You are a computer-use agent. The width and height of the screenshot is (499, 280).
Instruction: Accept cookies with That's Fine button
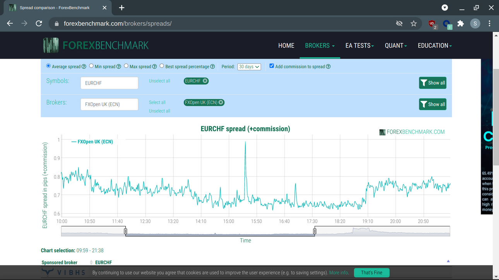point(372,273)
